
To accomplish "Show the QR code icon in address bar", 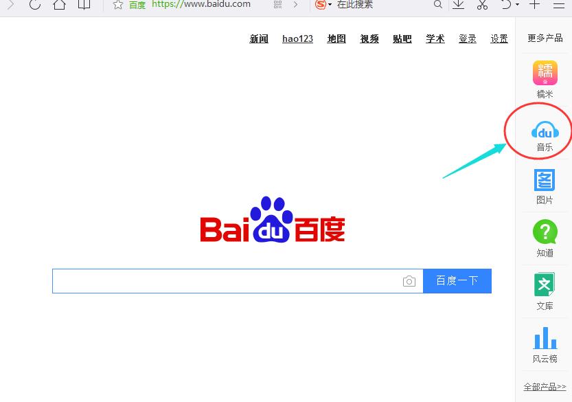I will [x=277, y=4].
